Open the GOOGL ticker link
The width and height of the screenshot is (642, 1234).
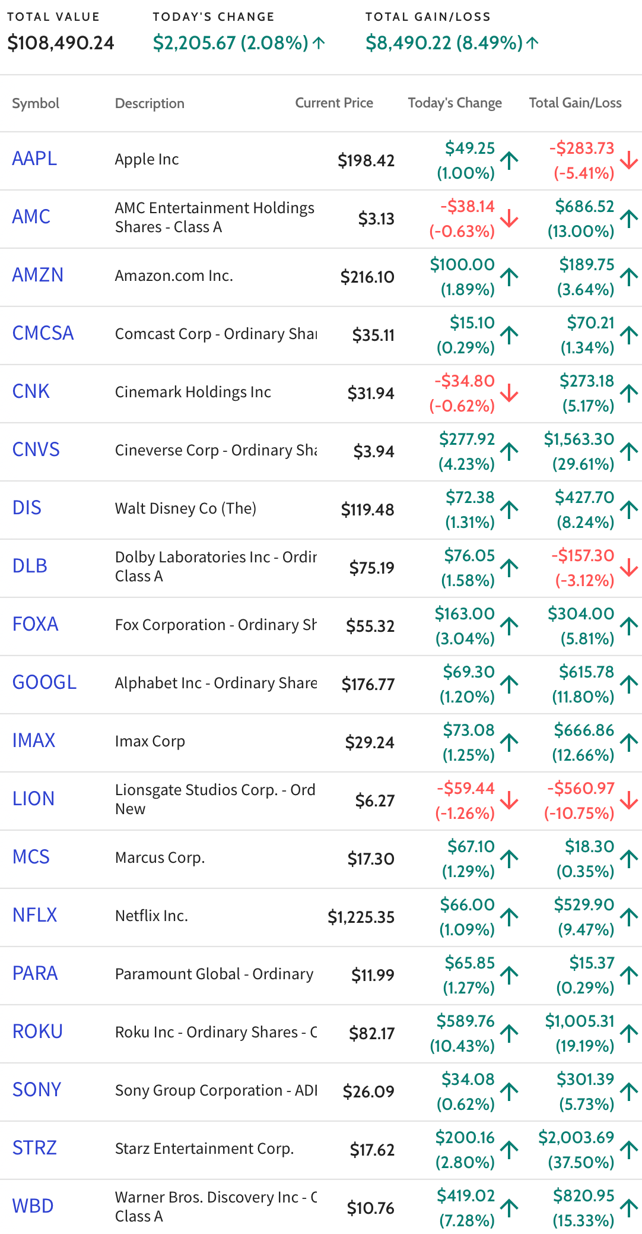coord(45,682)
